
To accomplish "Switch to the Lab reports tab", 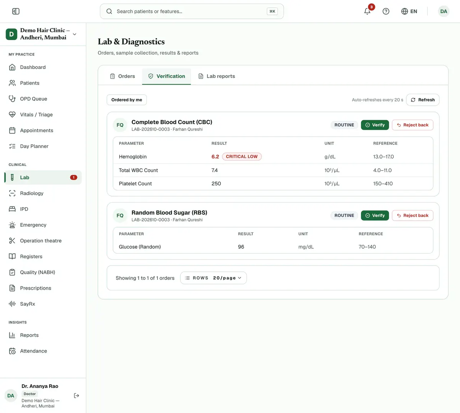I will click(x=217, y=76).
